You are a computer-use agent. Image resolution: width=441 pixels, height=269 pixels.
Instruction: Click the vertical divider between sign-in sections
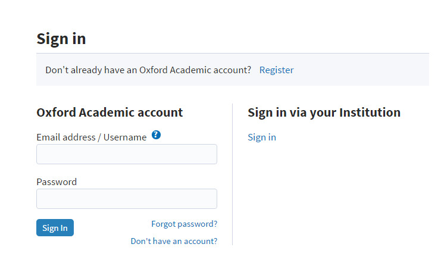[x=232, y=174]
